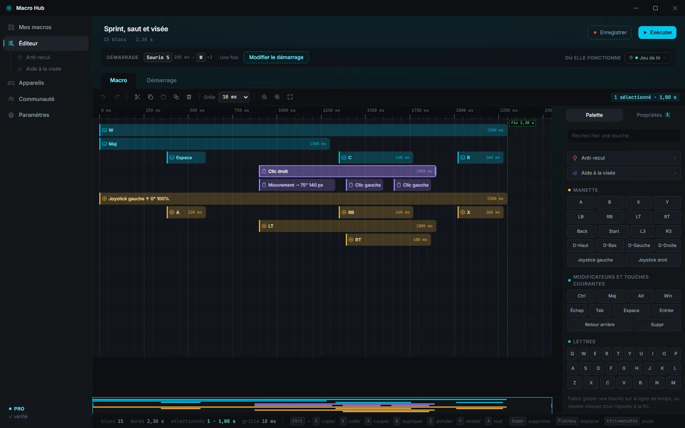Screen dimensions: 685x428
Task: Expand Aide à la visée palette entry
Action: pos(624,173)
